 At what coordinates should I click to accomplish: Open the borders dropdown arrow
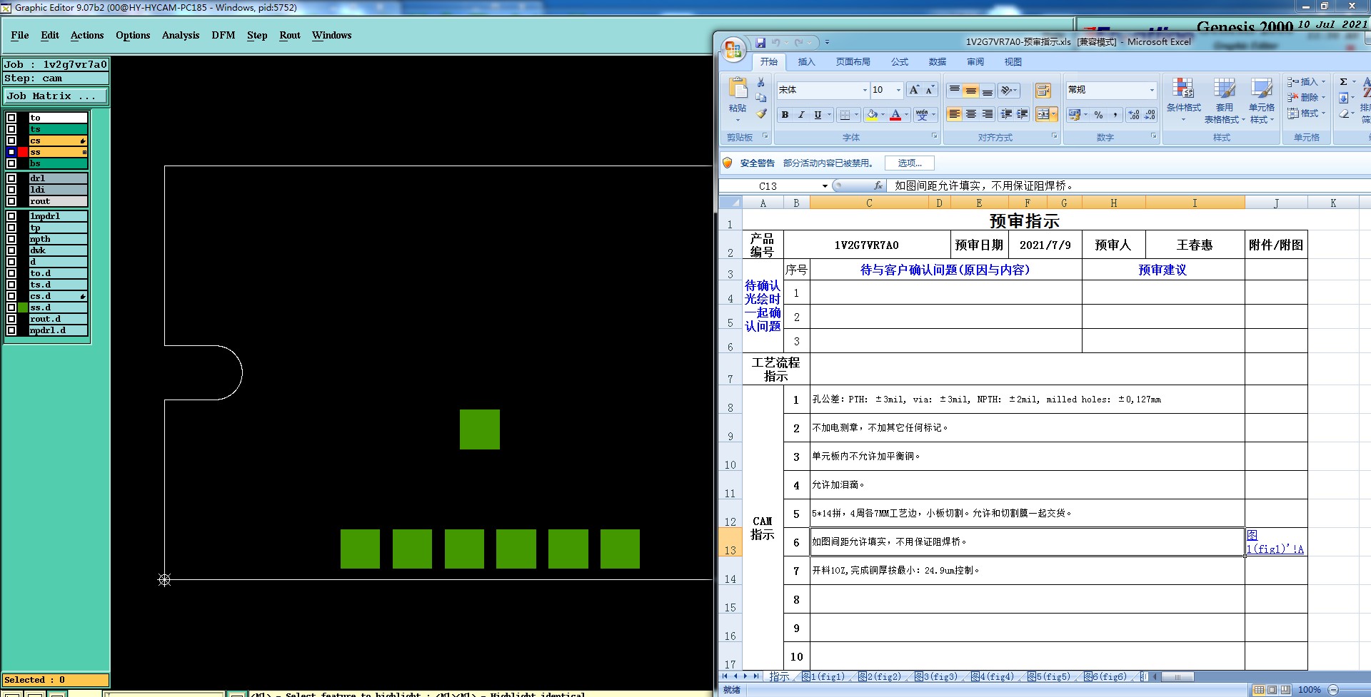pyautogui.click(x=856, y=115)
